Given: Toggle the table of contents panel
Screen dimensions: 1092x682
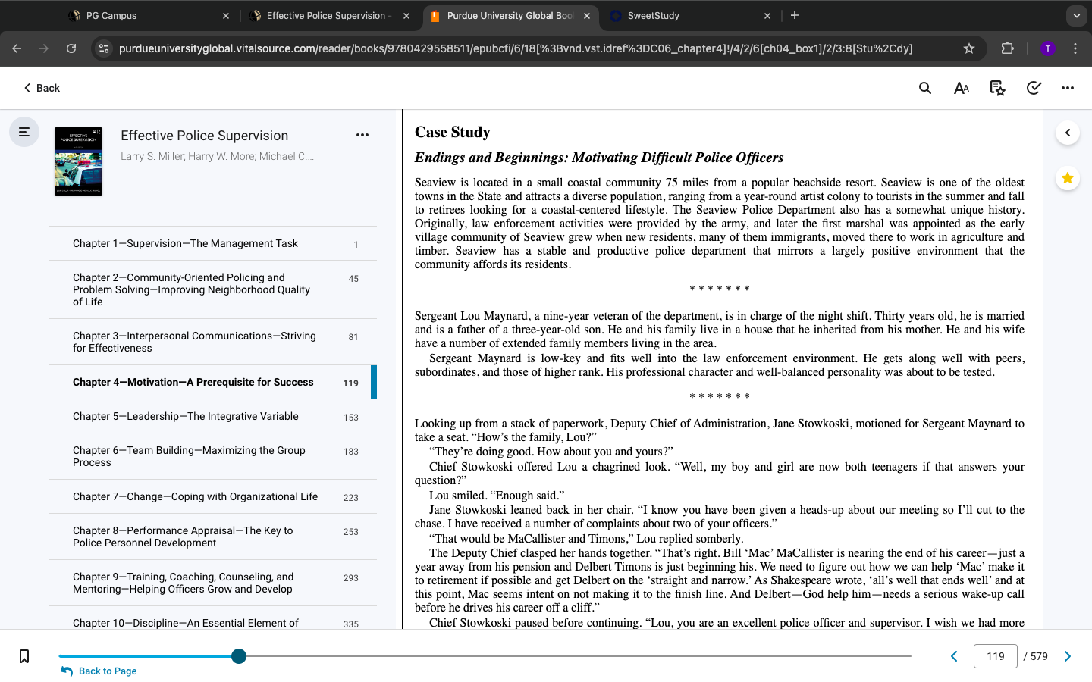Looking at the screenshot, I should coord(24,132).
